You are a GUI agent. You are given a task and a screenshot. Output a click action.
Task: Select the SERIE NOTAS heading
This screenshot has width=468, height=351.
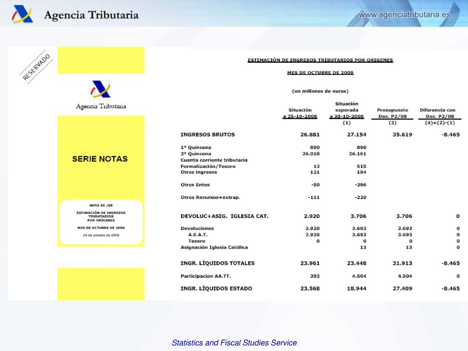100,159
